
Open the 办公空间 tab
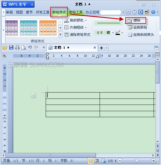[x=92, y=12]
